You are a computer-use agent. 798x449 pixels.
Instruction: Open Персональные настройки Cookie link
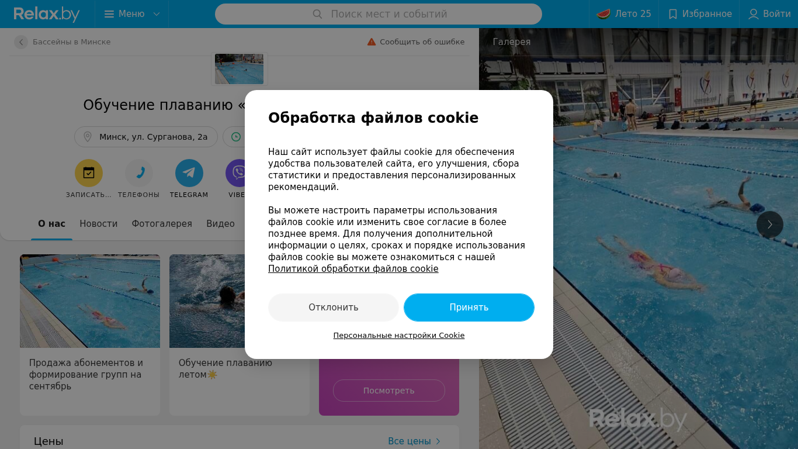pyautogui.click(x=399, y=336)
